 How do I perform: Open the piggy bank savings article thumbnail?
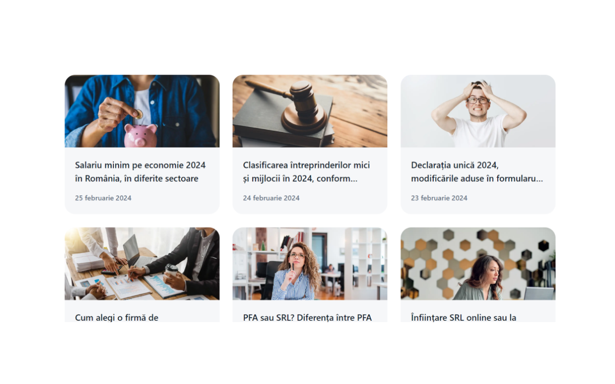tap(142, 111)
